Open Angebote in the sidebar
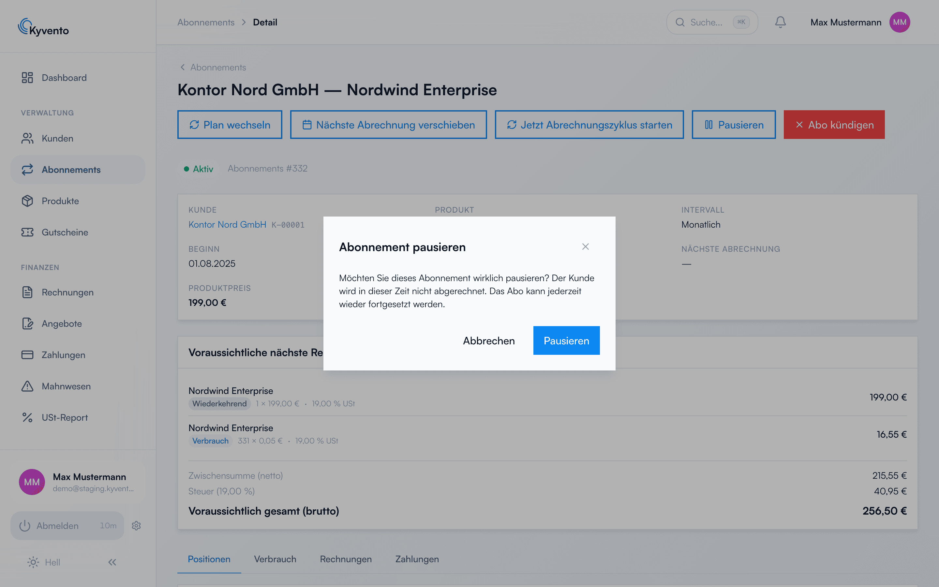939x587 pixels. (x=78, y=324)
